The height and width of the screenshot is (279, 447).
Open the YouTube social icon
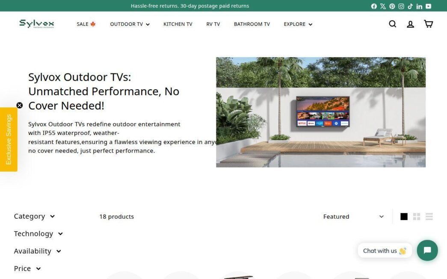(428, 6)
